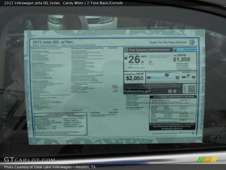
Task: Click the $1,350 fuel savings amount
Action: point(181,59)
